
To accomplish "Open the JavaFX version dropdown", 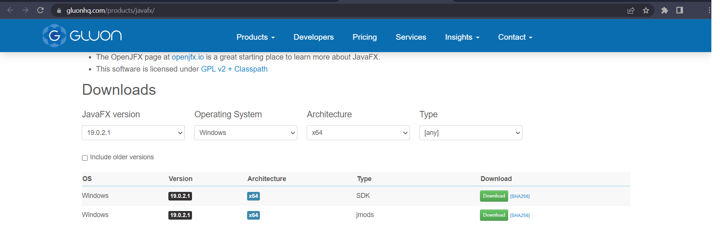I will [133, 133].
